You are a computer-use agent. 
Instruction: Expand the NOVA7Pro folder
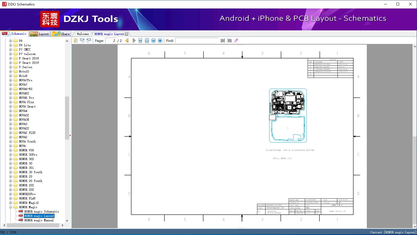click(11, 80)
